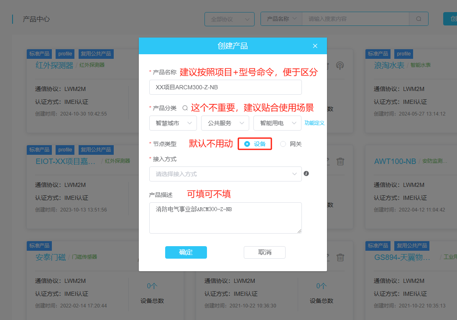This screenshot has height=320, width=457.
Task: Click the 确定 button
Action: tap(186, 252)
